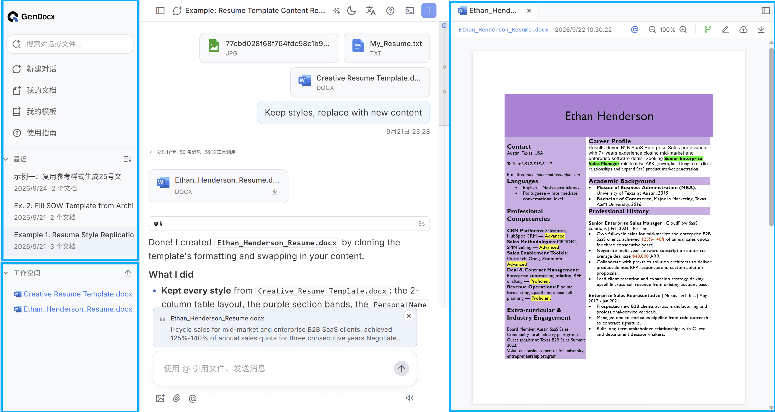Zoom out the document preview
The image size is (775, 412).
click(652, 30)
